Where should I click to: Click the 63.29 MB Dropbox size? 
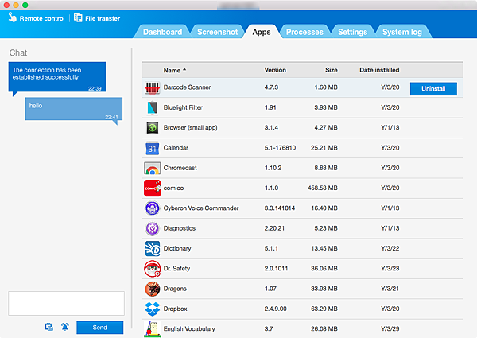pyautogui.click(x=324, y=309)
